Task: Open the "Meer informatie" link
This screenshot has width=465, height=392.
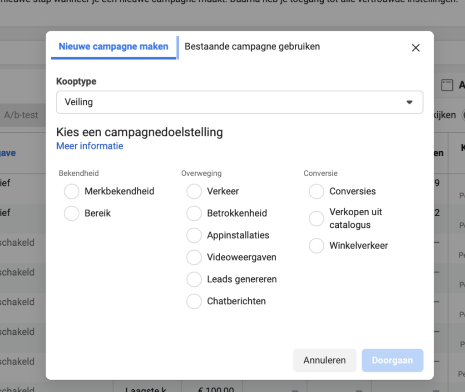Action: pos(89,146)
